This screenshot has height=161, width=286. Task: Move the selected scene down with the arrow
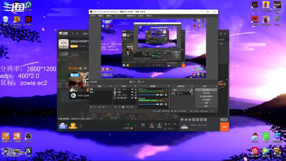[103, 107]
